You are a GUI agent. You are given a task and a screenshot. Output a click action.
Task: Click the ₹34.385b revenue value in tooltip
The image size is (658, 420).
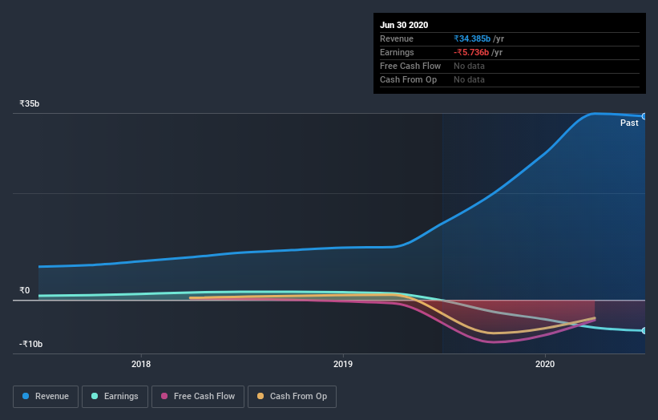click(472, 38)
